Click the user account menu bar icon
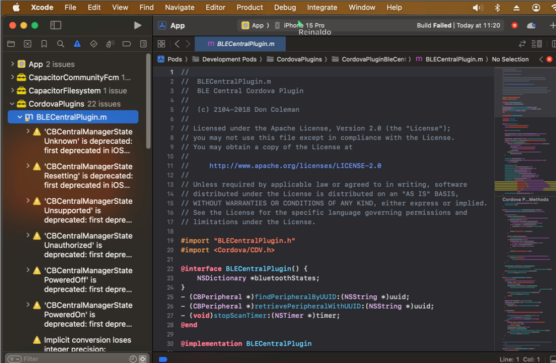The image size is (556, 363). (536, 8)
